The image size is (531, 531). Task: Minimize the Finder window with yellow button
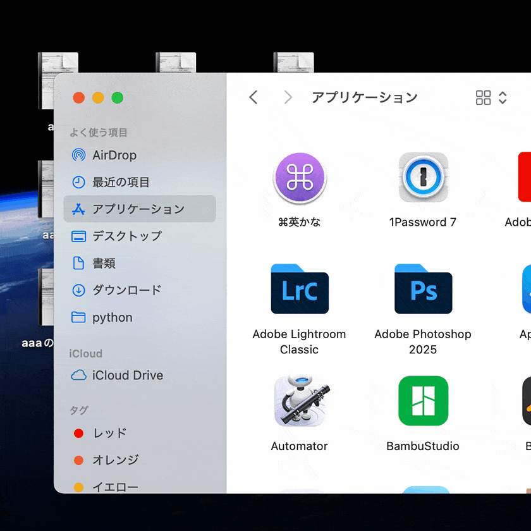tap(98, 97)
